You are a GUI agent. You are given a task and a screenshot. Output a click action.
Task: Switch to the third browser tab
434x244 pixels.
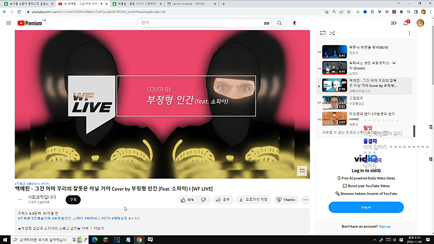point(137,4)
